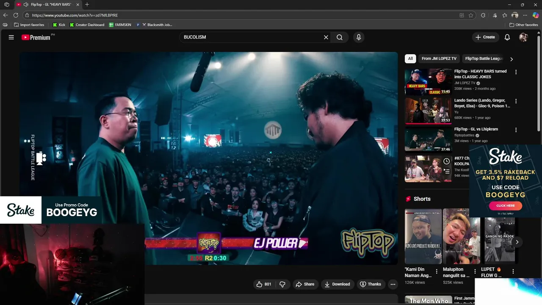
Task: Click CLICK HERE on the Stake ad
Action: click(505, 205)
